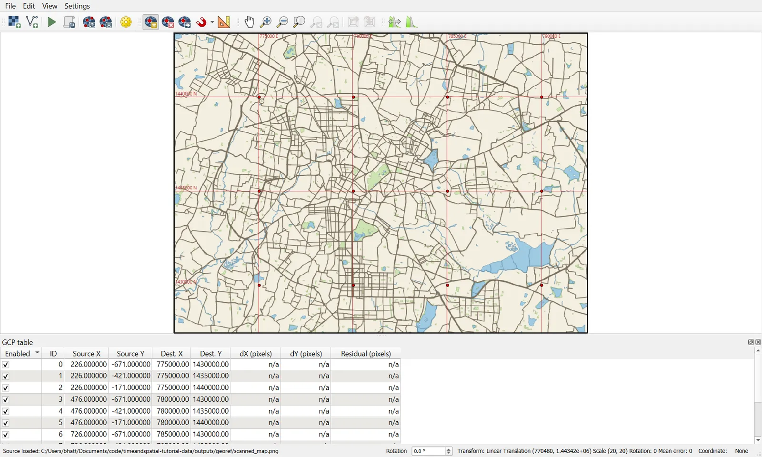The image size is (762, 457).
Task: Select the Source X cell 476.000000 in row 3
Action: pyautogui.click(x=86, y=399)
